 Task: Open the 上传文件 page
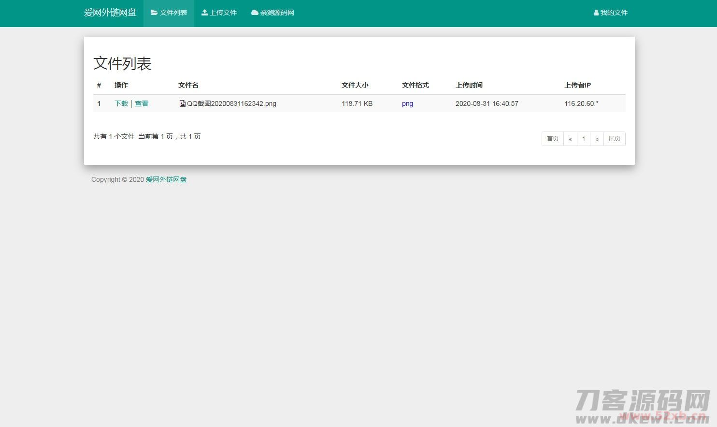222,13
